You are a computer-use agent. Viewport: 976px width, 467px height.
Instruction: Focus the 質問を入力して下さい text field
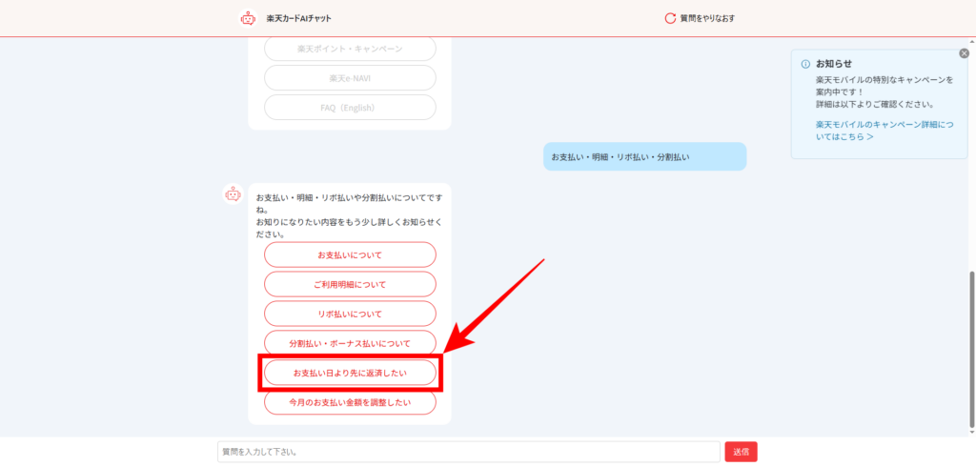coord(468,452)
